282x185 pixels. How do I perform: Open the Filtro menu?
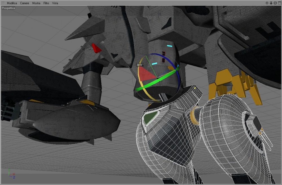tap(46, 3)
